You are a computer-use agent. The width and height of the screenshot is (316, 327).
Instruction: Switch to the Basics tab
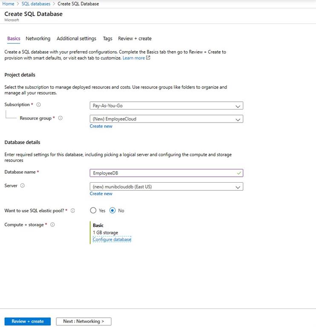(14, 39)
